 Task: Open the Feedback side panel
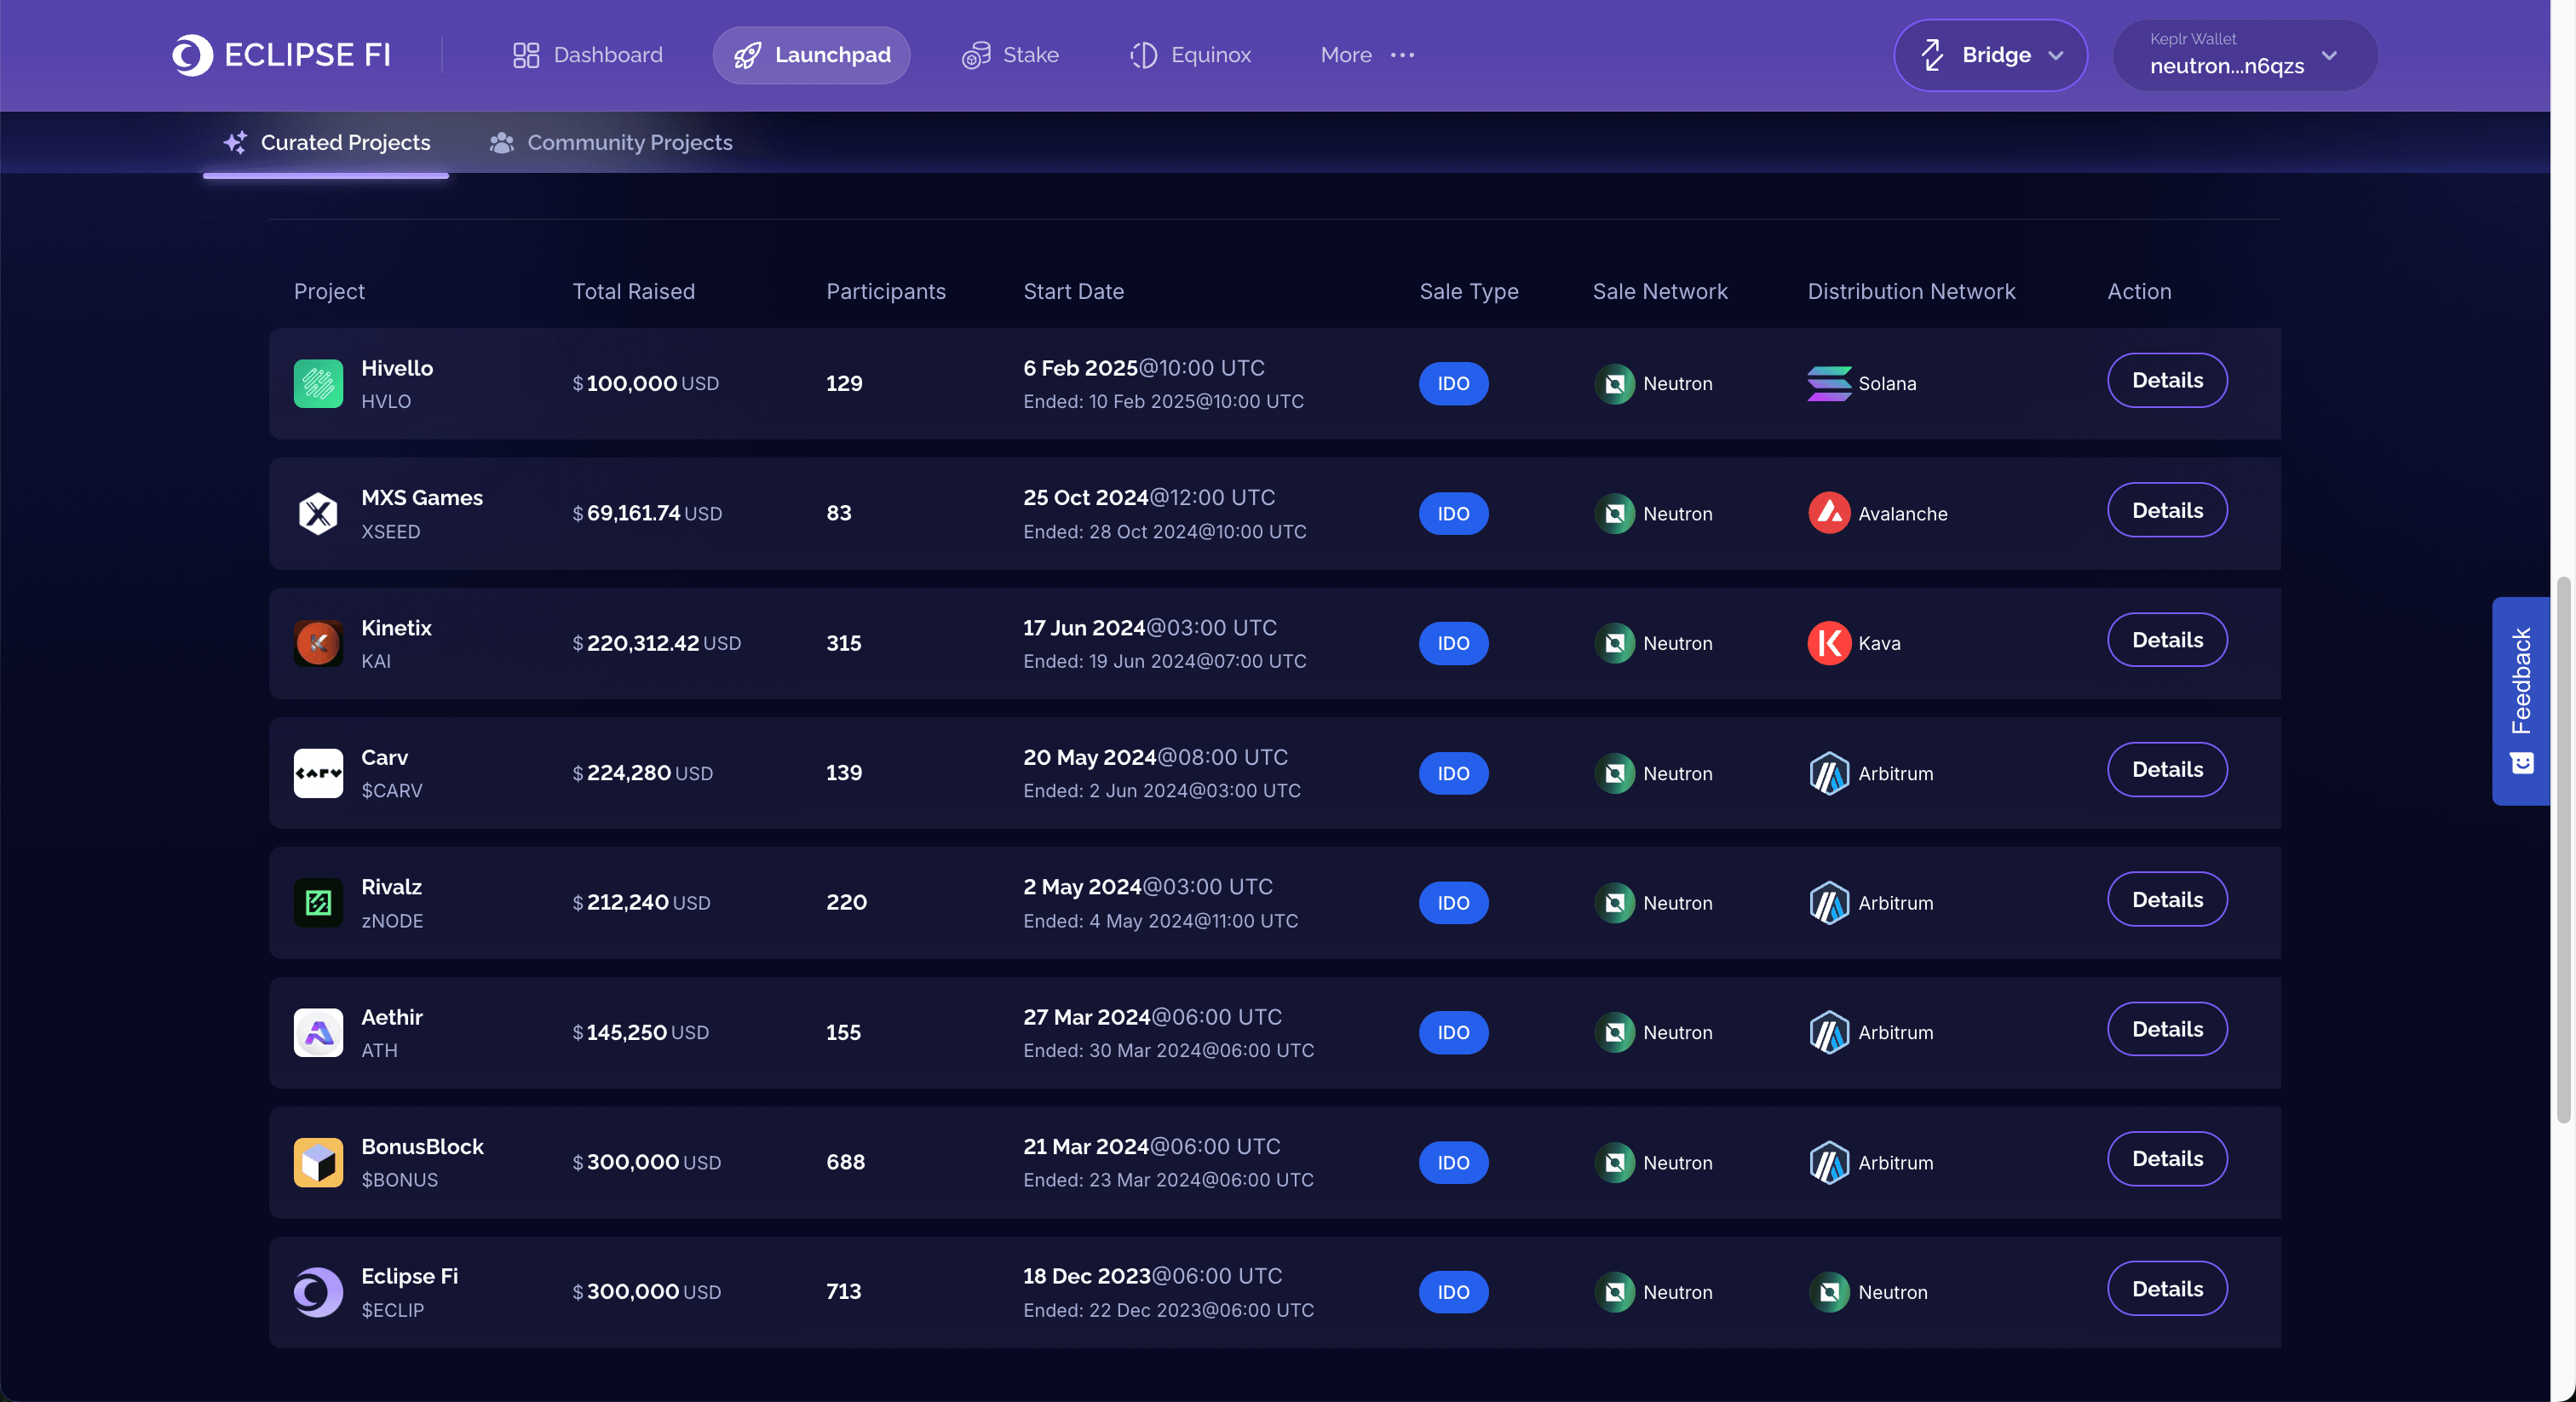pos(2520,700)
